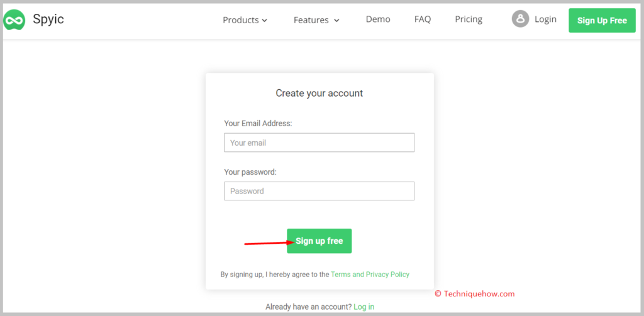Click the Log in link below form
The image size is (644, 316).
364,307
